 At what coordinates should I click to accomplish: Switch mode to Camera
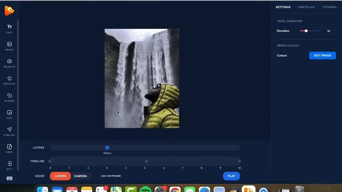[80, 176]
